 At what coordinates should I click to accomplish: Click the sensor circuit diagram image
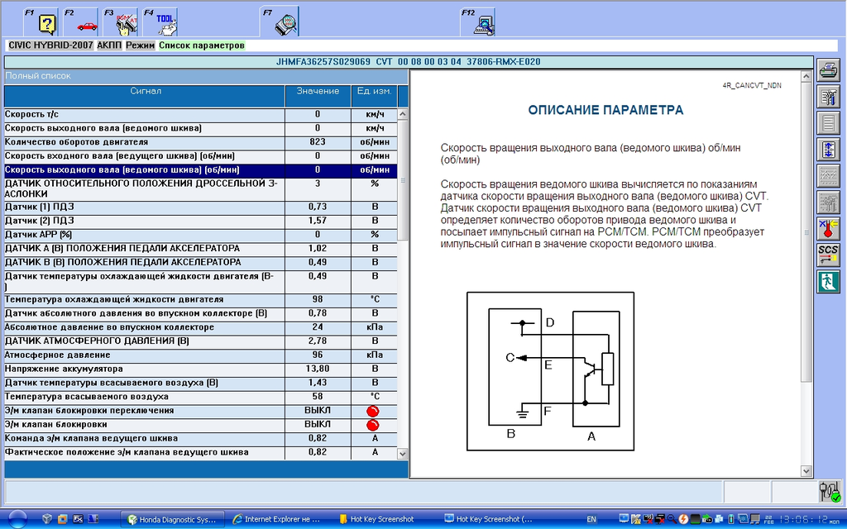click(550, 371)
